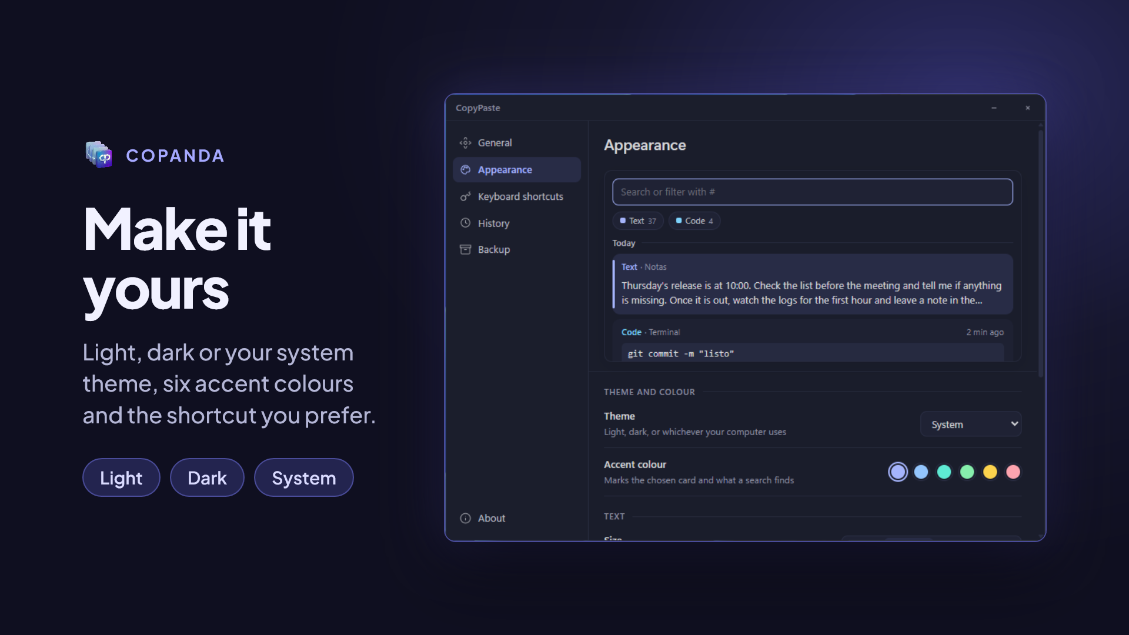Click the CopyPaste window title text
This screenshot has height=635, width=1129.
[x=477, y=108]
